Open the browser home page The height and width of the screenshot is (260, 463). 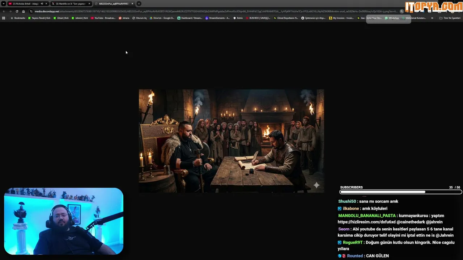(x=24, y=11)
